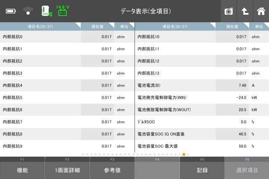Tap the データ表示(全項目) screen title

pos(146,11)
